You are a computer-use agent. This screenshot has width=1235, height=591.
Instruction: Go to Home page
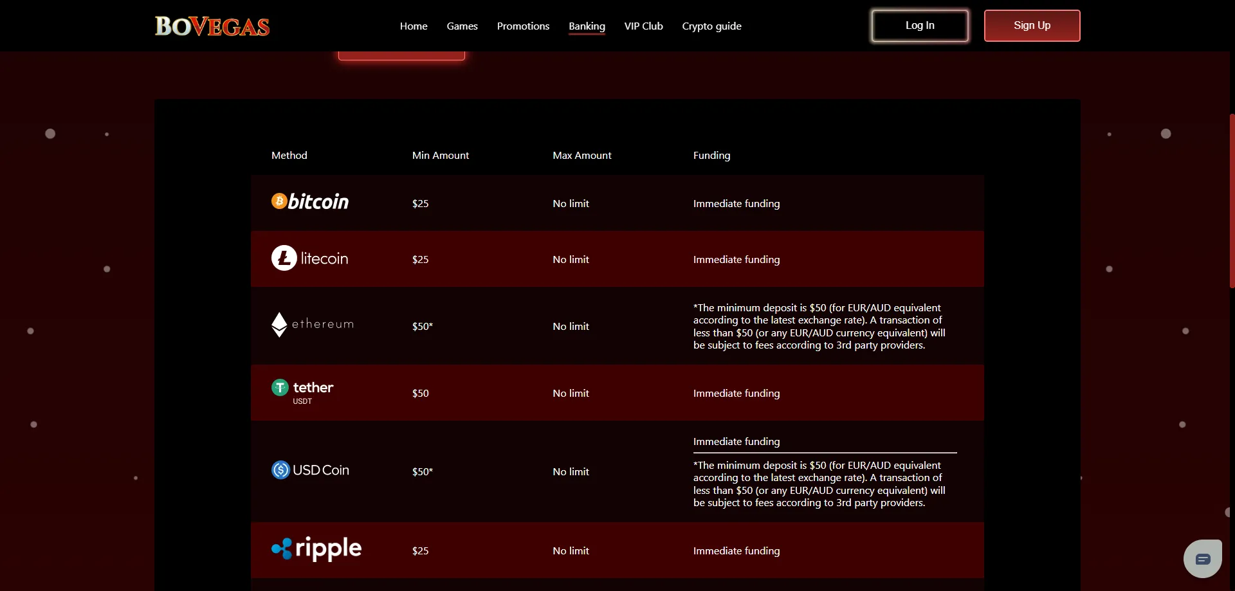point(414,26)
